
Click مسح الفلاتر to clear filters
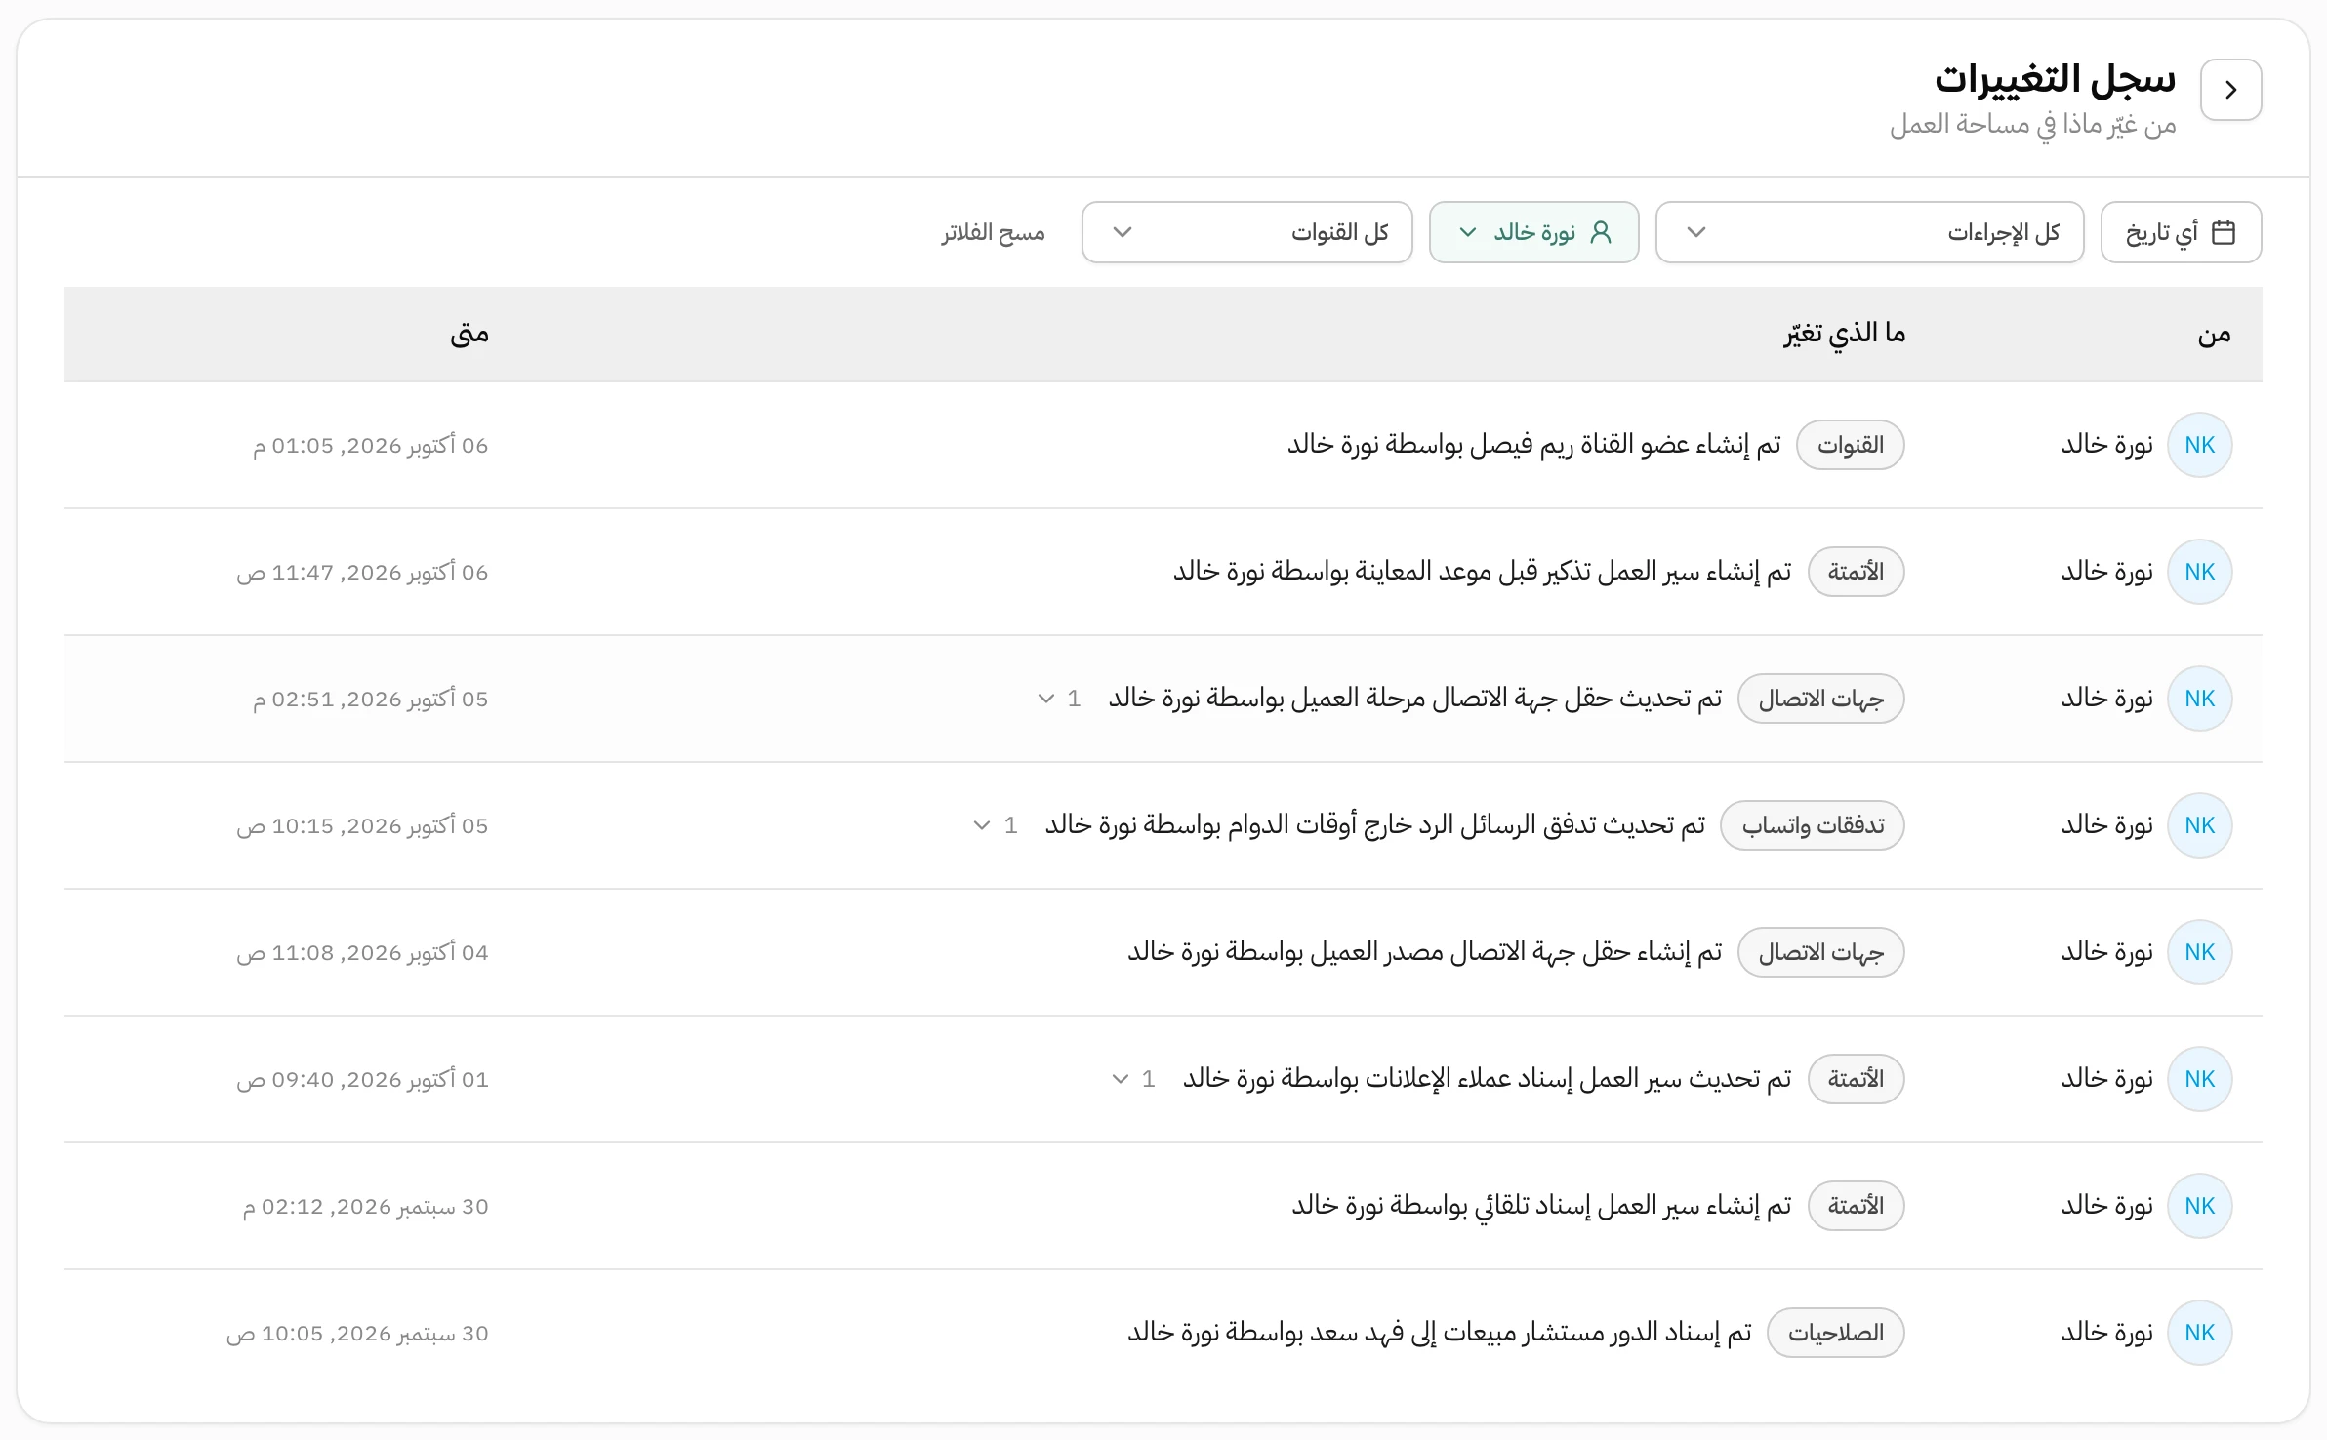(x=993, y=232)
